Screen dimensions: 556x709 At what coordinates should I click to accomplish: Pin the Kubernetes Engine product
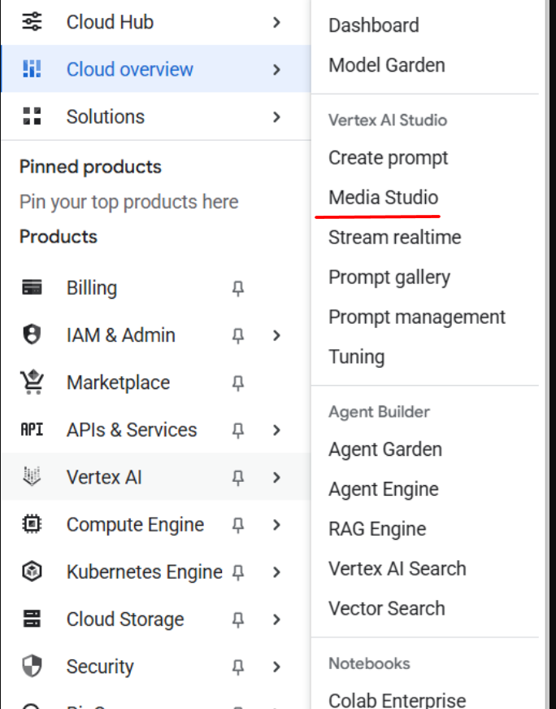[x=238, y=572]
